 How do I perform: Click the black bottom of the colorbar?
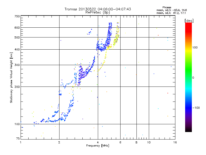(188, 130)
